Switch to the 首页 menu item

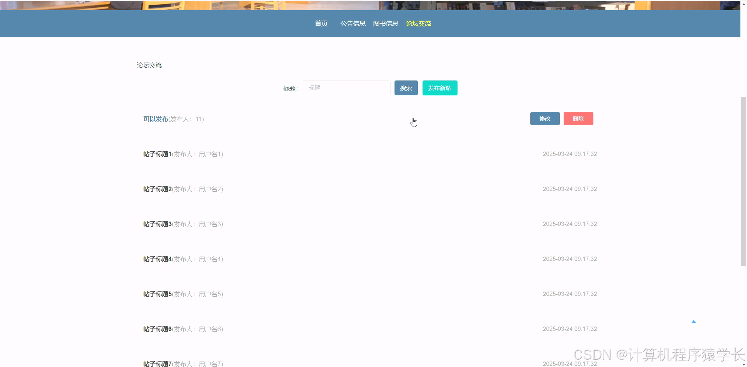click(321, 23)
